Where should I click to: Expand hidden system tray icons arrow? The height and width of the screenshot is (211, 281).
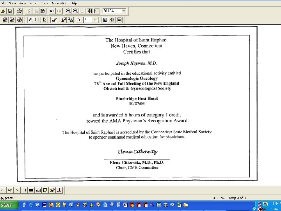[x=254, y=209]
